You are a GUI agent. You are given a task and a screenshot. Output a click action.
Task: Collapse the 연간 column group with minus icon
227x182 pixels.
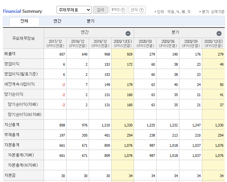[128, 34]
